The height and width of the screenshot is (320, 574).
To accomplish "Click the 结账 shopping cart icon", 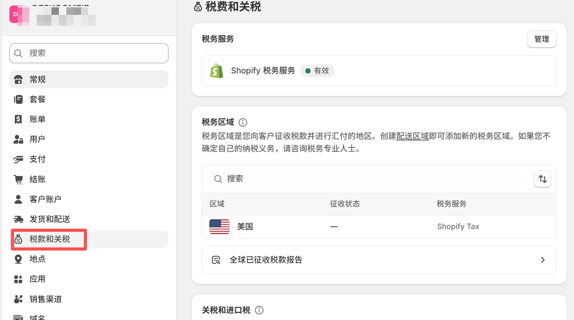I will click(x=18, y=180).
